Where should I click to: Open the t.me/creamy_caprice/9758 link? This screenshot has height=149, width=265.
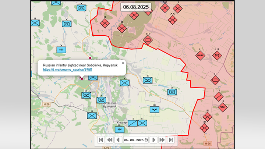pos(67,70)
